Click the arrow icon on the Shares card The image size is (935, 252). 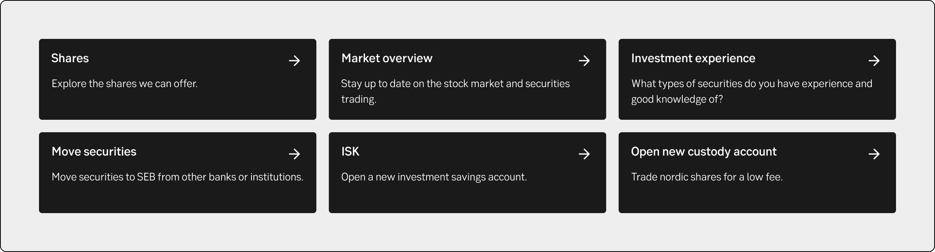(x=294, y=61)
